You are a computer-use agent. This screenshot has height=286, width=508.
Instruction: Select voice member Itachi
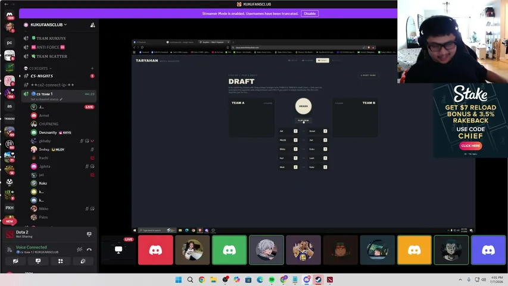63,158
